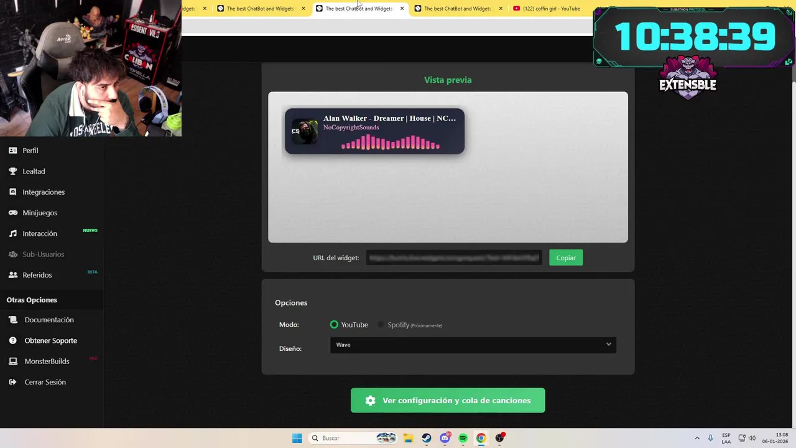Click Ver configuración y cola de canciones
Screen dimensions: 796x448
click(x=448, y=401)
